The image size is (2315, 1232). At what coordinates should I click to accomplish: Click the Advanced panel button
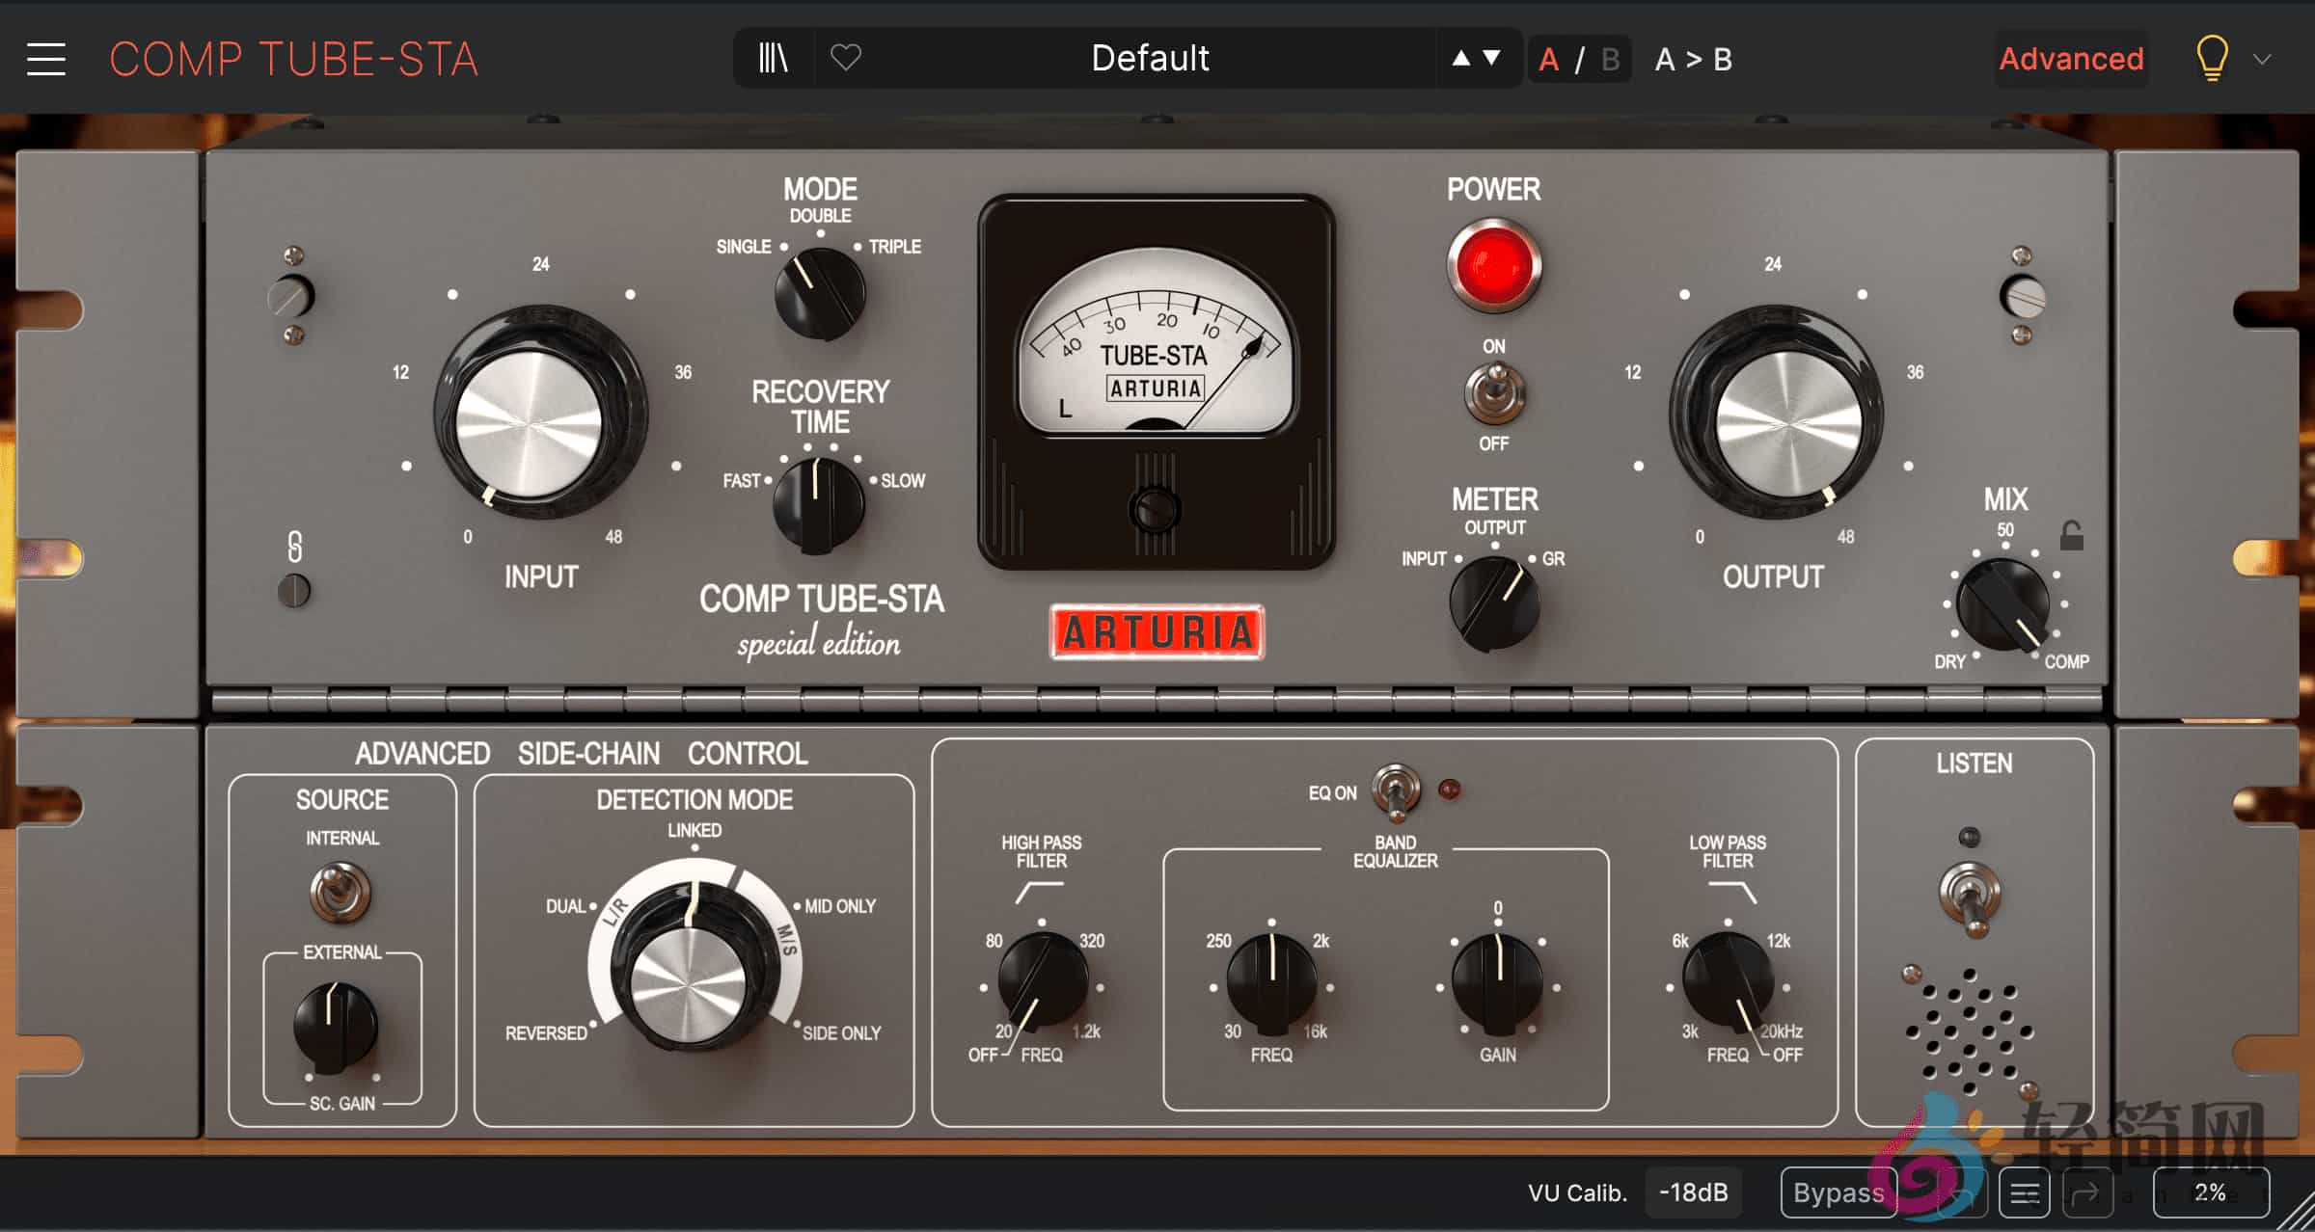pyautogui.click(x=2071, y=59)
